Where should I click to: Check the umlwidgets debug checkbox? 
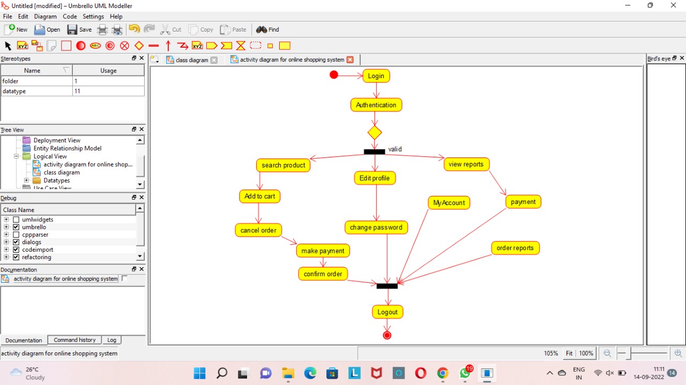[16, 220]
